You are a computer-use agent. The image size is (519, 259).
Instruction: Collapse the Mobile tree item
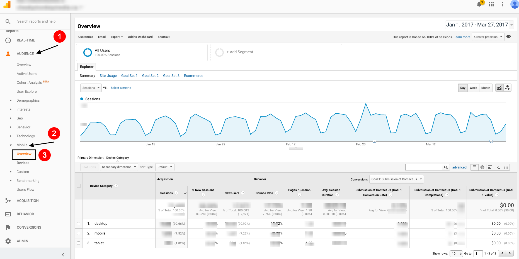(11, 145)
